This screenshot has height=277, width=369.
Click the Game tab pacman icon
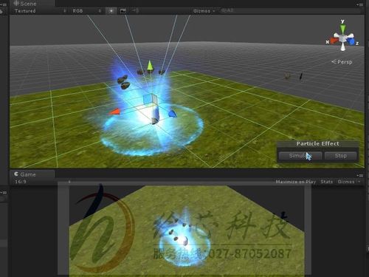16,174
